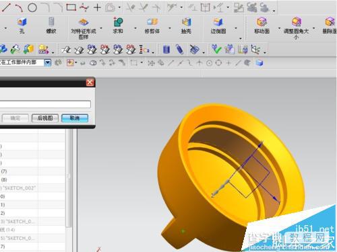Viewport: 337px width, 252px height.
Task: Open dropdown arrow beside dashed rectangle selection icon
Action: (142, 62)
